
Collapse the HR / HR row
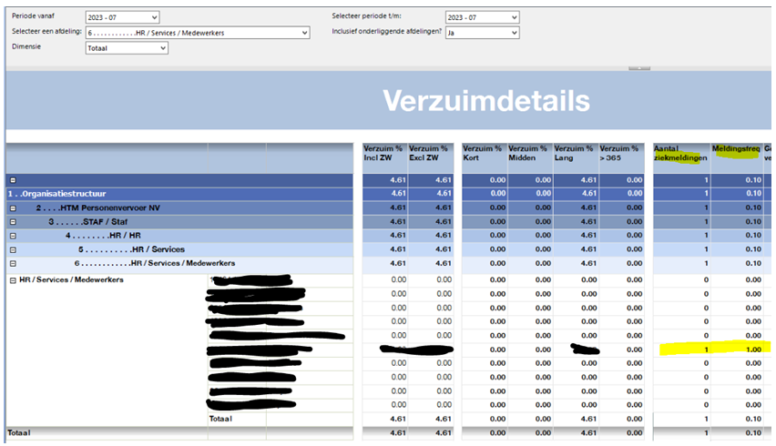click(x=14, y=236)
